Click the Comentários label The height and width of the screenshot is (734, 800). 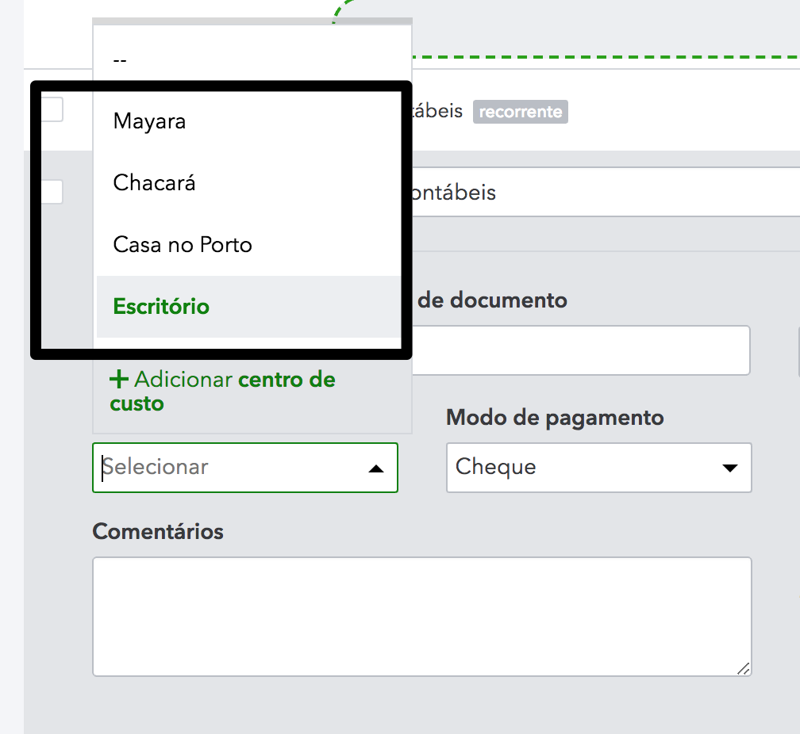pyautogui.click(x=158, y=531)
